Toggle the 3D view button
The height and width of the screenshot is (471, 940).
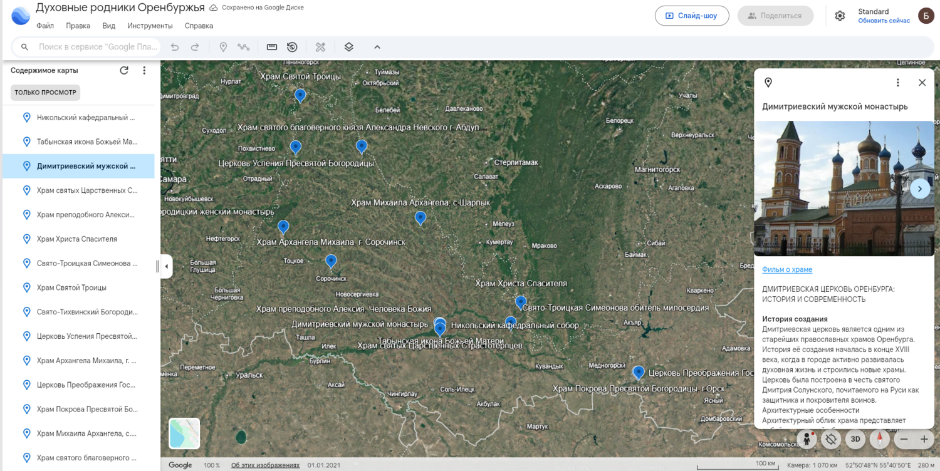(855, 439)
